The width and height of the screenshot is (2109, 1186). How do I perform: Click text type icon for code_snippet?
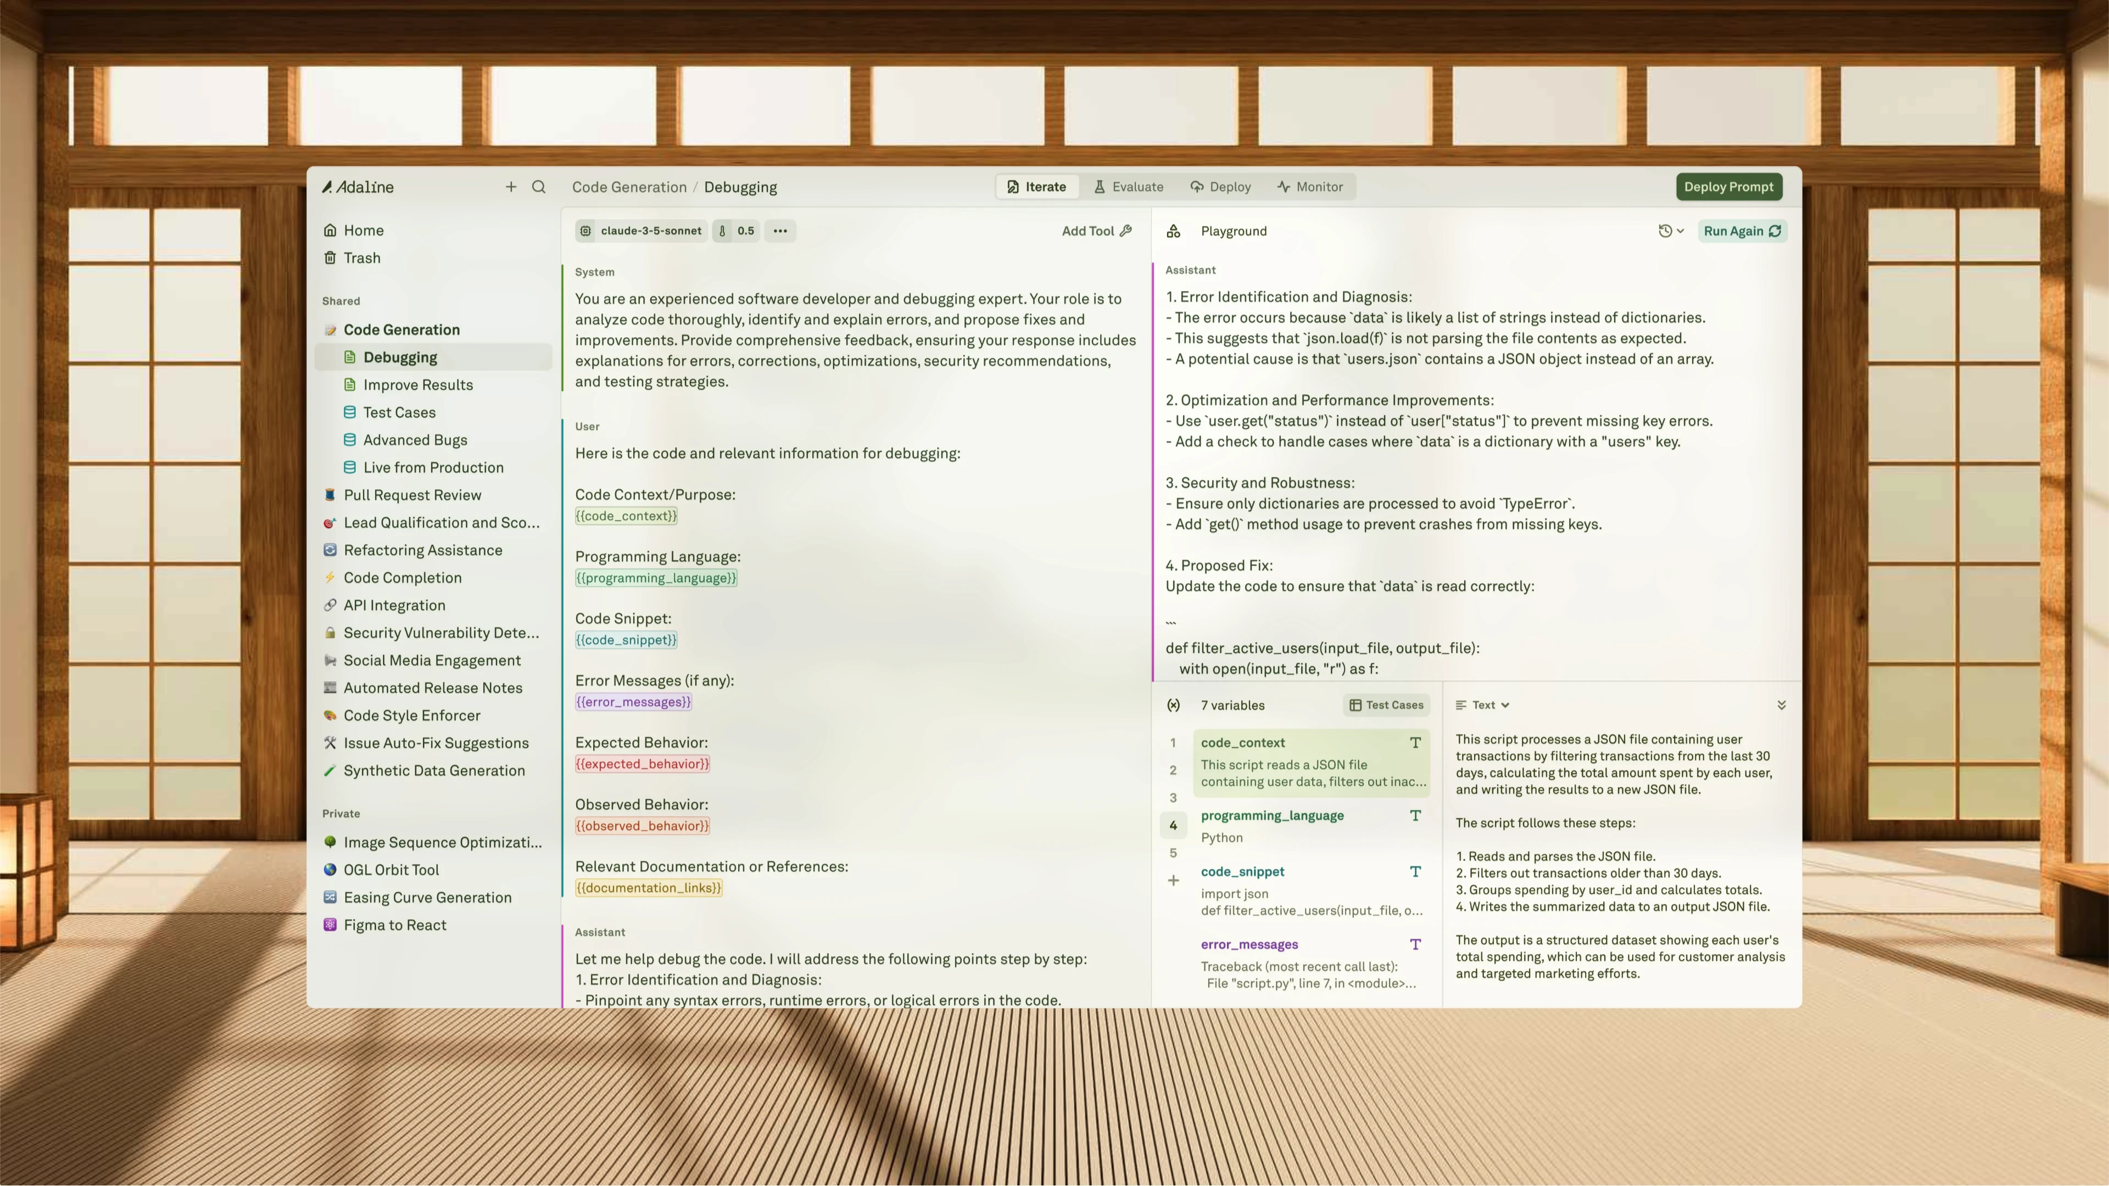click(1415, 872)
